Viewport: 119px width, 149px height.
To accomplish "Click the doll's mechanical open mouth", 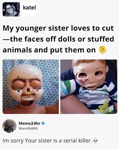I will 27,101.
